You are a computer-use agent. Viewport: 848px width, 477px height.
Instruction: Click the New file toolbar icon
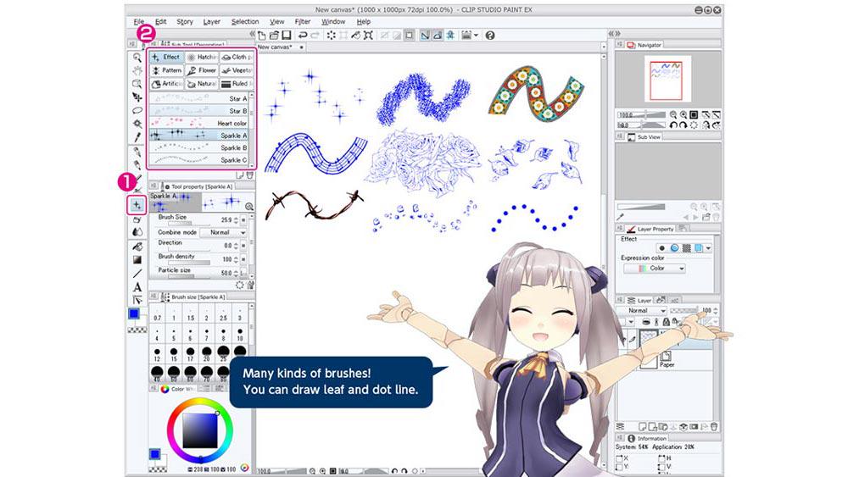[x=262, y=36]
